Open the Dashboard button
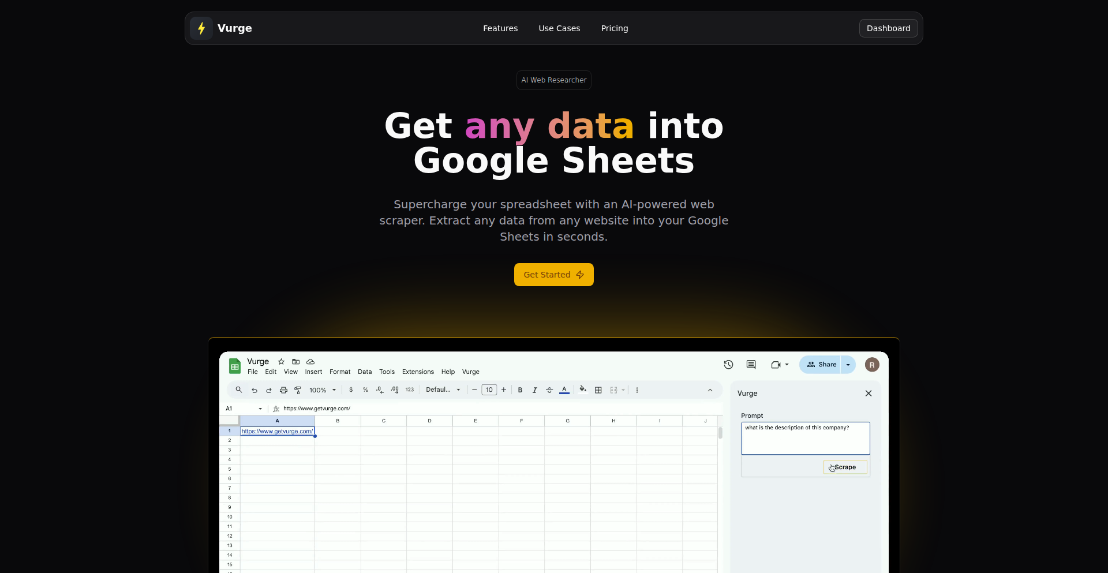The width and height of the screenshot is (1108, 573). (889, 28)
